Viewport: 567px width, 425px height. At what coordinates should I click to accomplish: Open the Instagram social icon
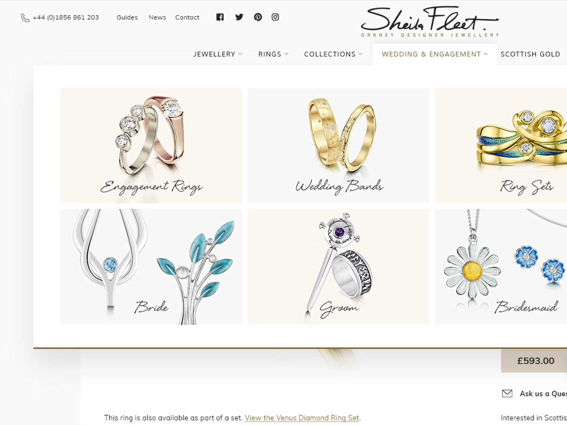(275, 17)
